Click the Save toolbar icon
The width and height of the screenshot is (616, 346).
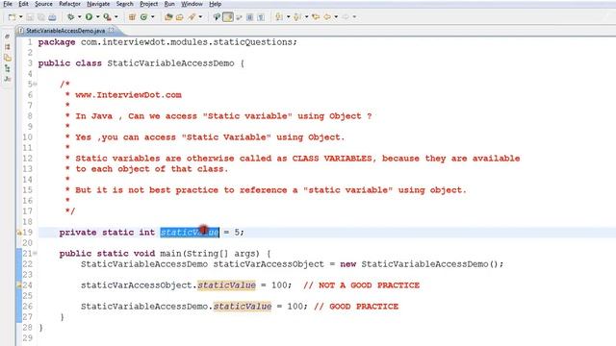(30, 17)
